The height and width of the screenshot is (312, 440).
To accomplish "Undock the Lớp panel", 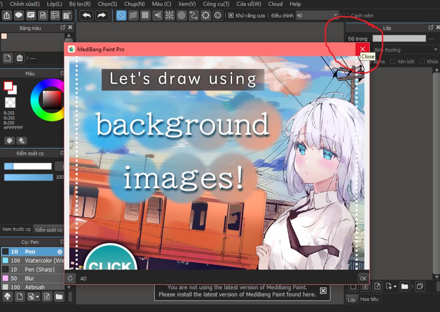I will click(431, 27).
